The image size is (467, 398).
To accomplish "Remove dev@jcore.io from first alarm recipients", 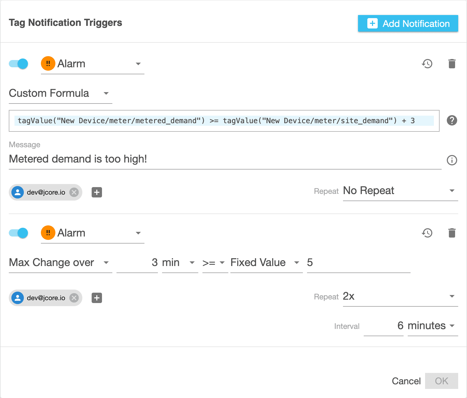I will pyautogui.click(x=74, y=192).
